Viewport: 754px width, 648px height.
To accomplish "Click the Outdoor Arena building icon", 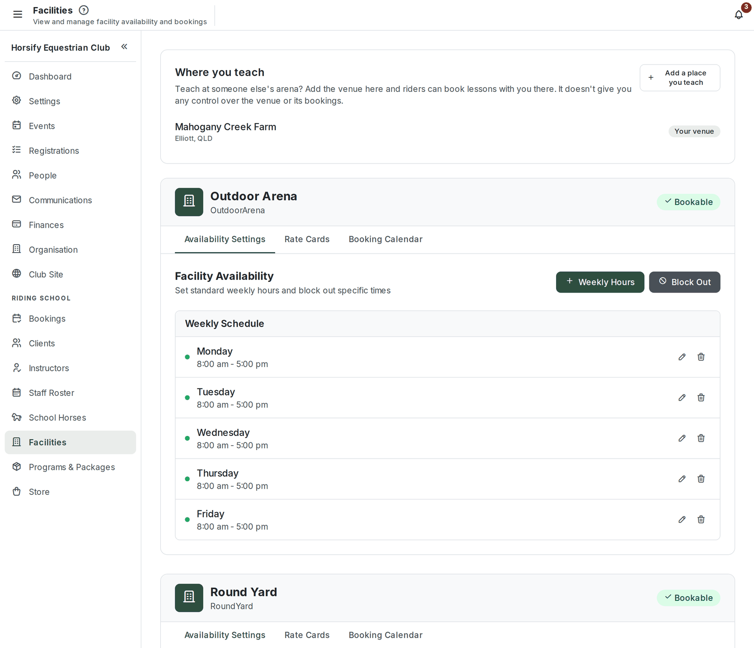I will [x=189, y=202].
